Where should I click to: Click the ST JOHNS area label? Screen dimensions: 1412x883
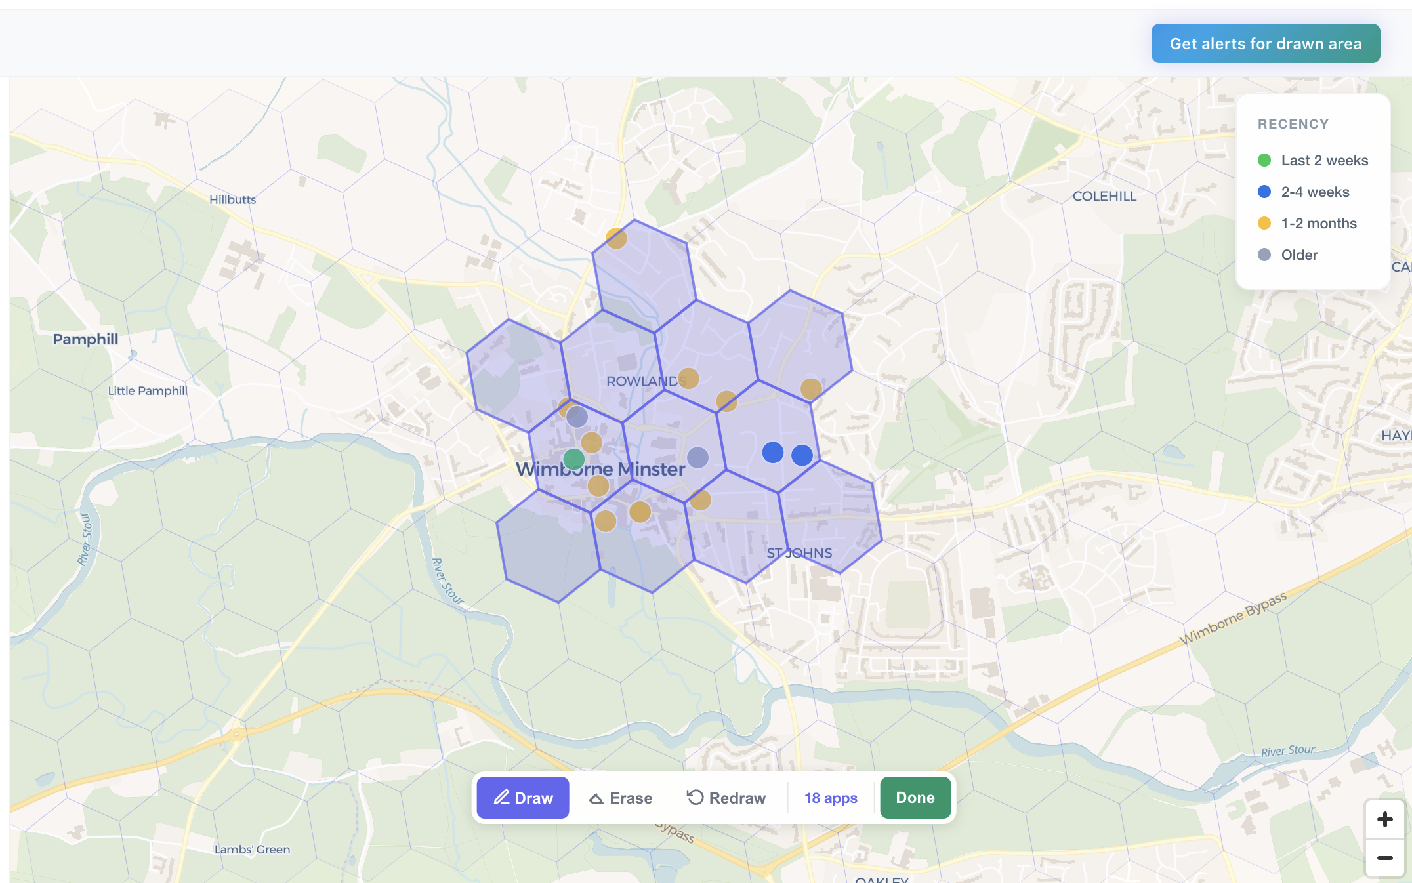(799, 553)
